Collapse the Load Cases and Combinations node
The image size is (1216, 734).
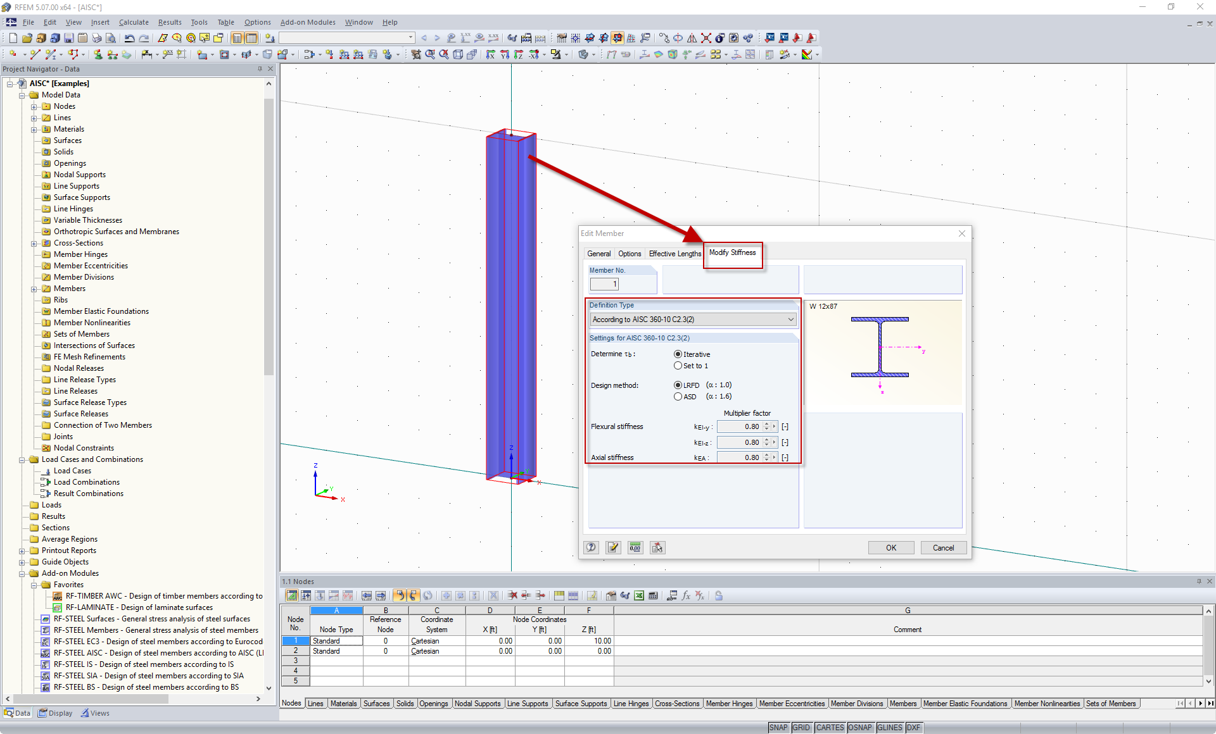point(22,459)
